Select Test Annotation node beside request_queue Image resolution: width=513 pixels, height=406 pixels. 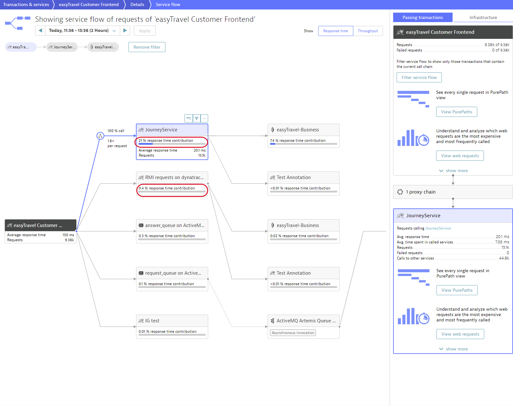tap(304, 279)
